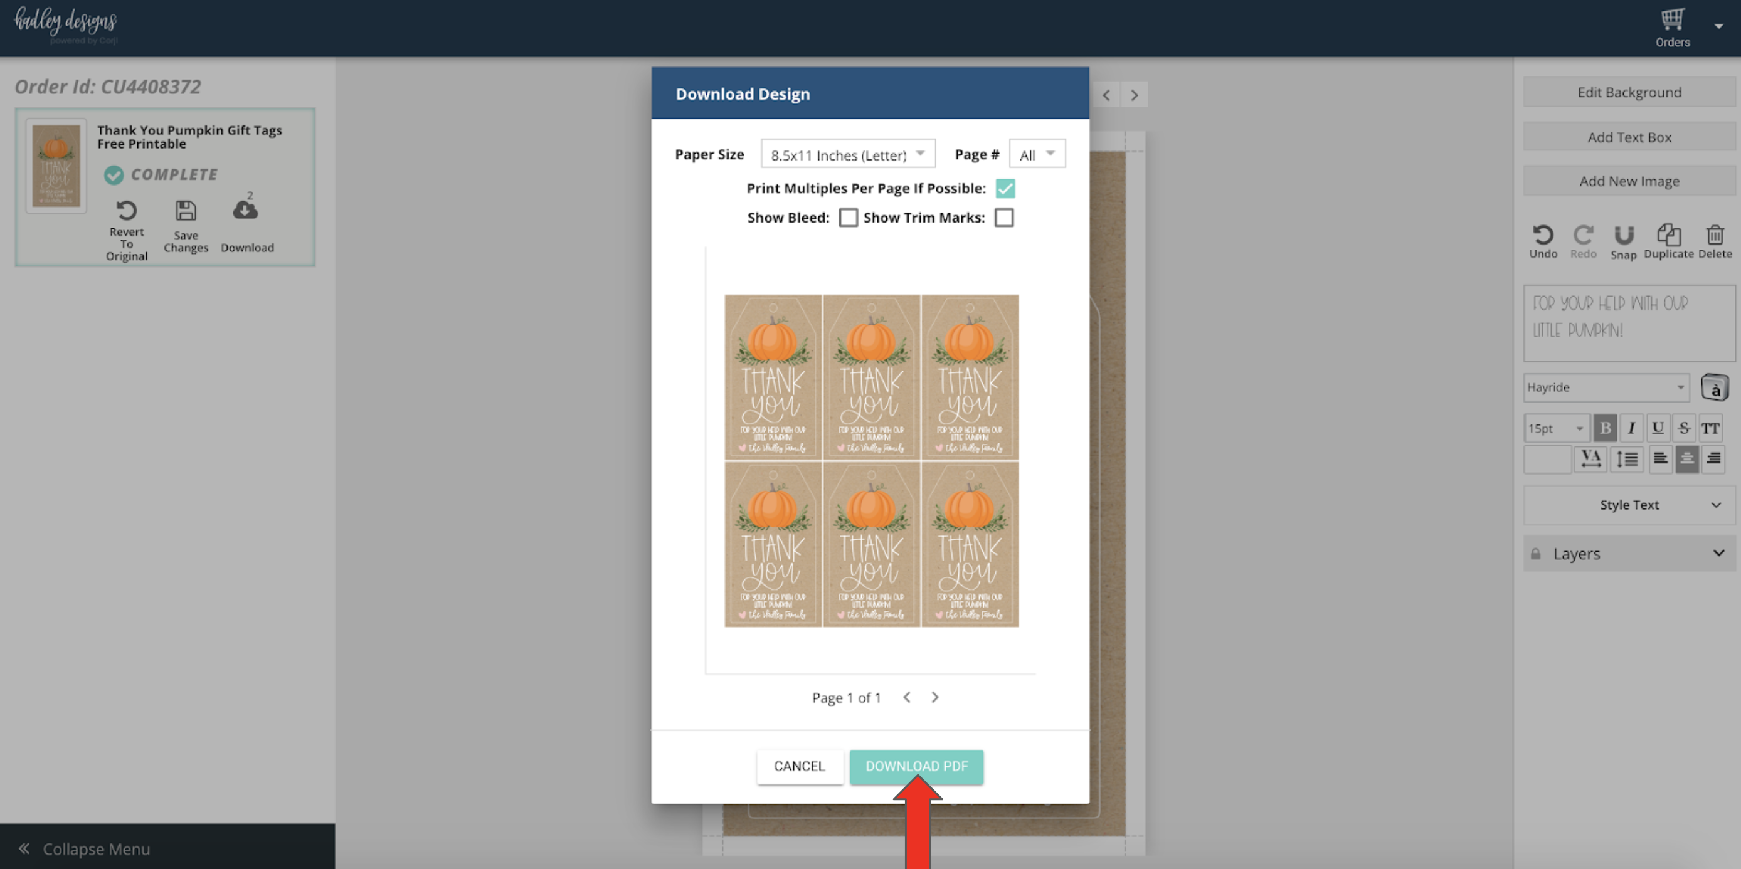Open the Paper Size dropdown
Screen dimensions: 1741x869
(x=847, y=154)
